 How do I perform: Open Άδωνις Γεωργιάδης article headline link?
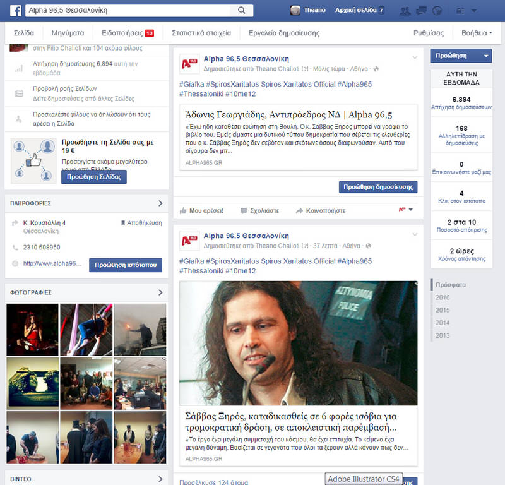[x=288, y=115]
